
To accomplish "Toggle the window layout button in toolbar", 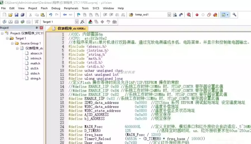I will click(223, 15).
